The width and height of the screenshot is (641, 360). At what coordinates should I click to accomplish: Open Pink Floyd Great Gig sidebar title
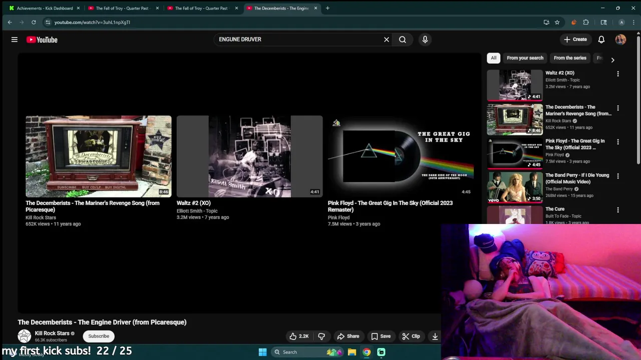pos(575,144)
